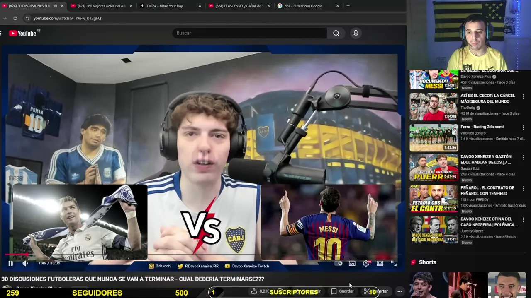
Task: Go forward in browser history
Action: click(5, 18)
